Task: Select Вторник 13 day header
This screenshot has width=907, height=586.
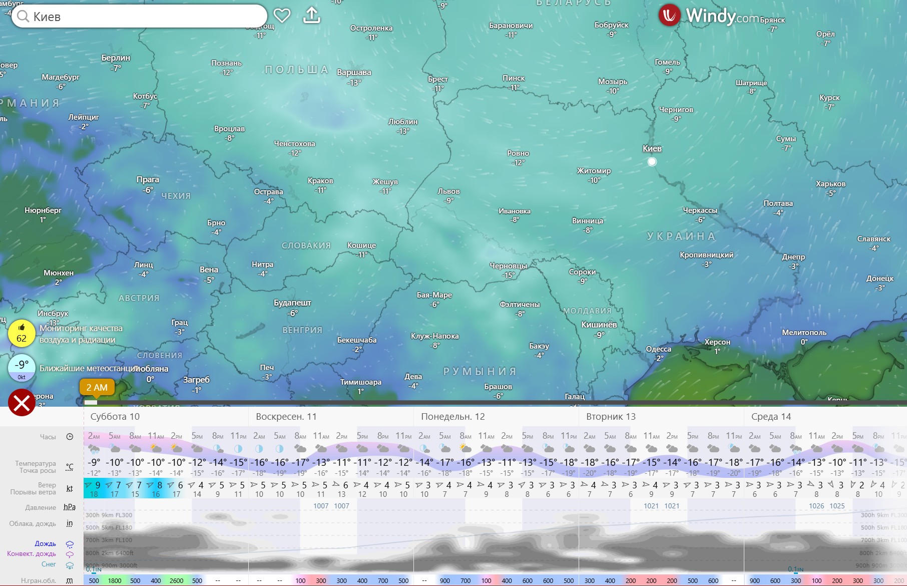Action: click(x=611, y=417)
